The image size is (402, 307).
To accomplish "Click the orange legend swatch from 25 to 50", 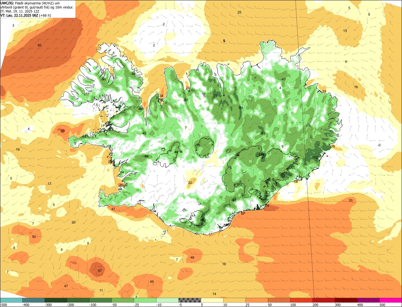I will click(257, 300).
